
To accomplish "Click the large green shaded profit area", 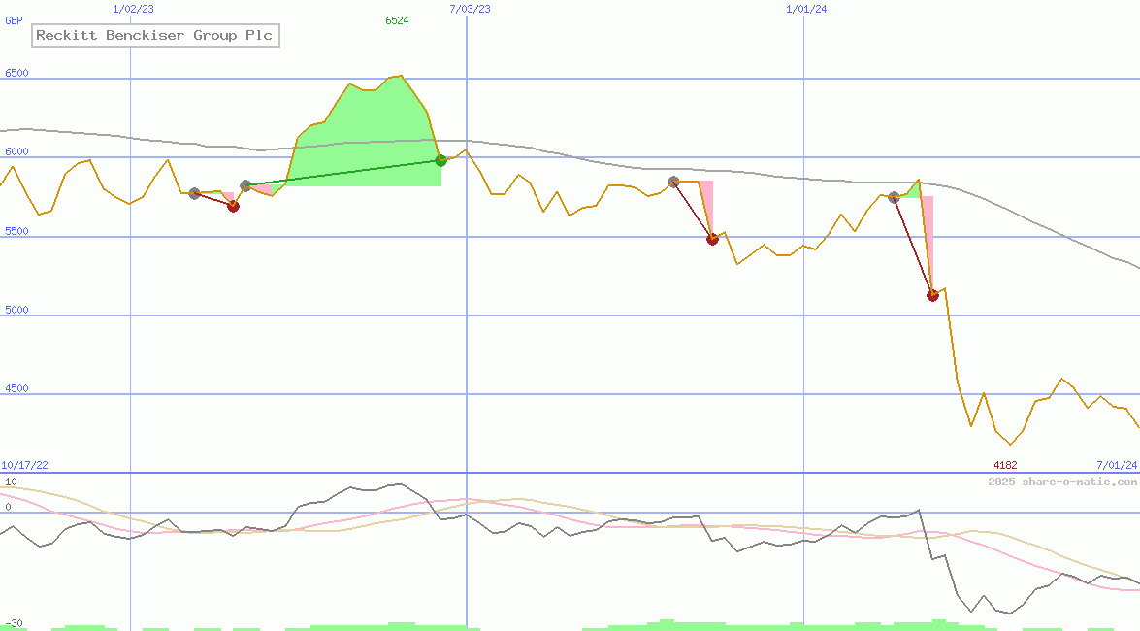I will 369,136.
